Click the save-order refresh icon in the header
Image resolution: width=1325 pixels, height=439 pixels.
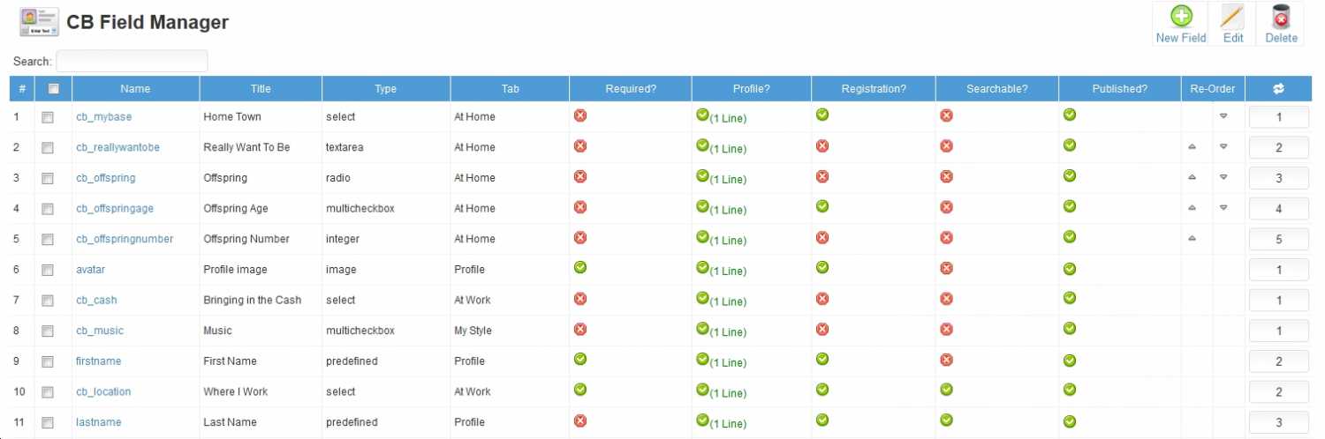(1278, 88)
